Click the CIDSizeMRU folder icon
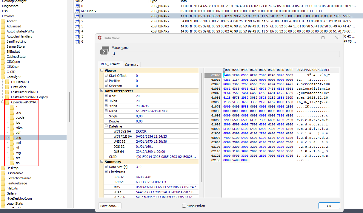363x213 pixels. (x=7, y=82)
